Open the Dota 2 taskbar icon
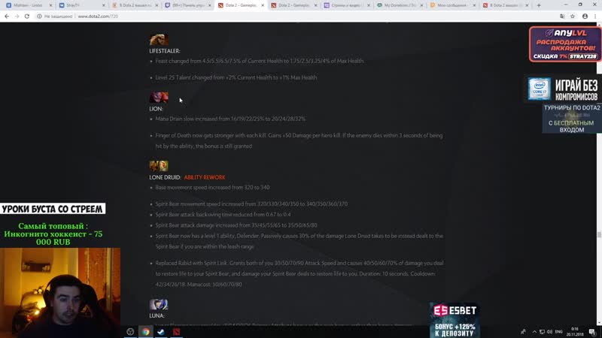 click(176, 332)
